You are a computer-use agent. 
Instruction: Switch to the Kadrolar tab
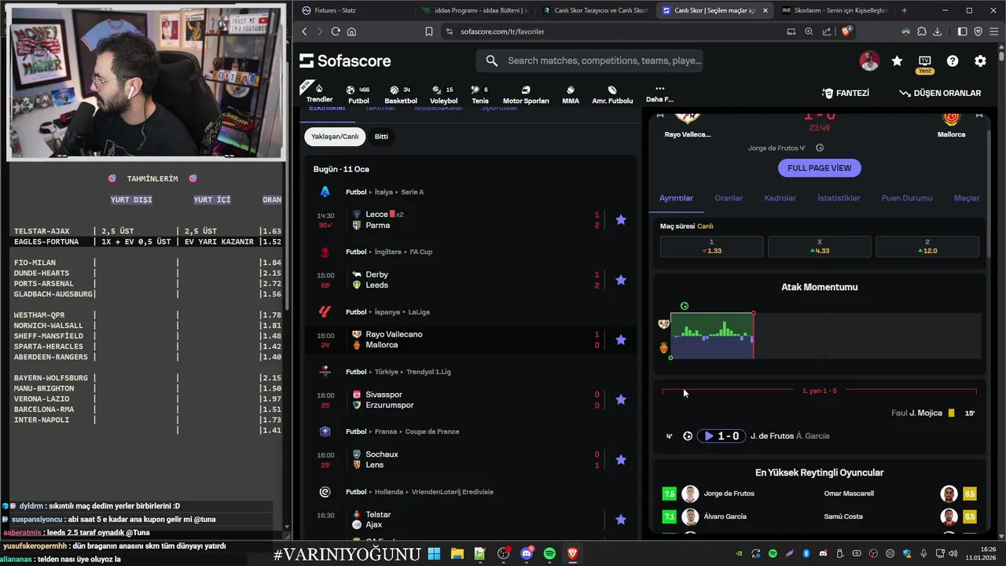click(780, 198)
